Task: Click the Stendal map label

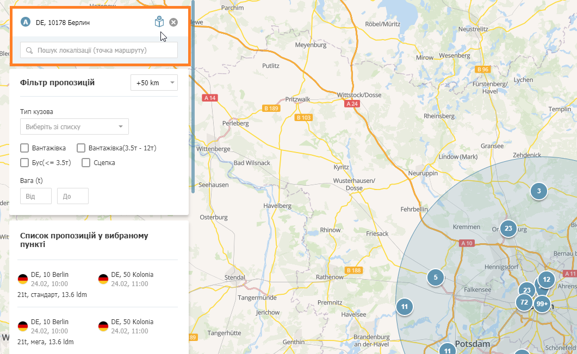Action: click(x=235, y=277)
